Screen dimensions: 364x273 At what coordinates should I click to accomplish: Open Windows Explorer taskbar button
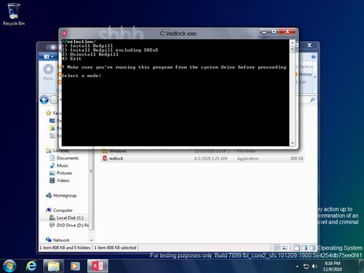point(54,266)
